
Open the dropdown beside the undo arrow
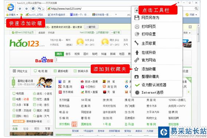[x=43, y=9]
